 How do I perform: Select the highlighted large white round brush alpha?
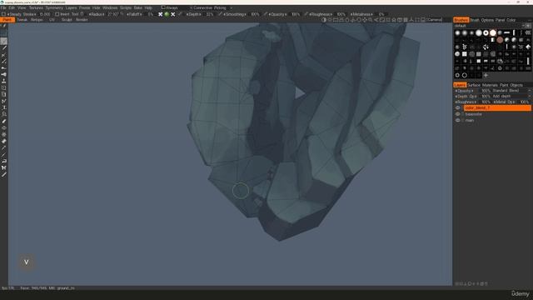[493, 32]
